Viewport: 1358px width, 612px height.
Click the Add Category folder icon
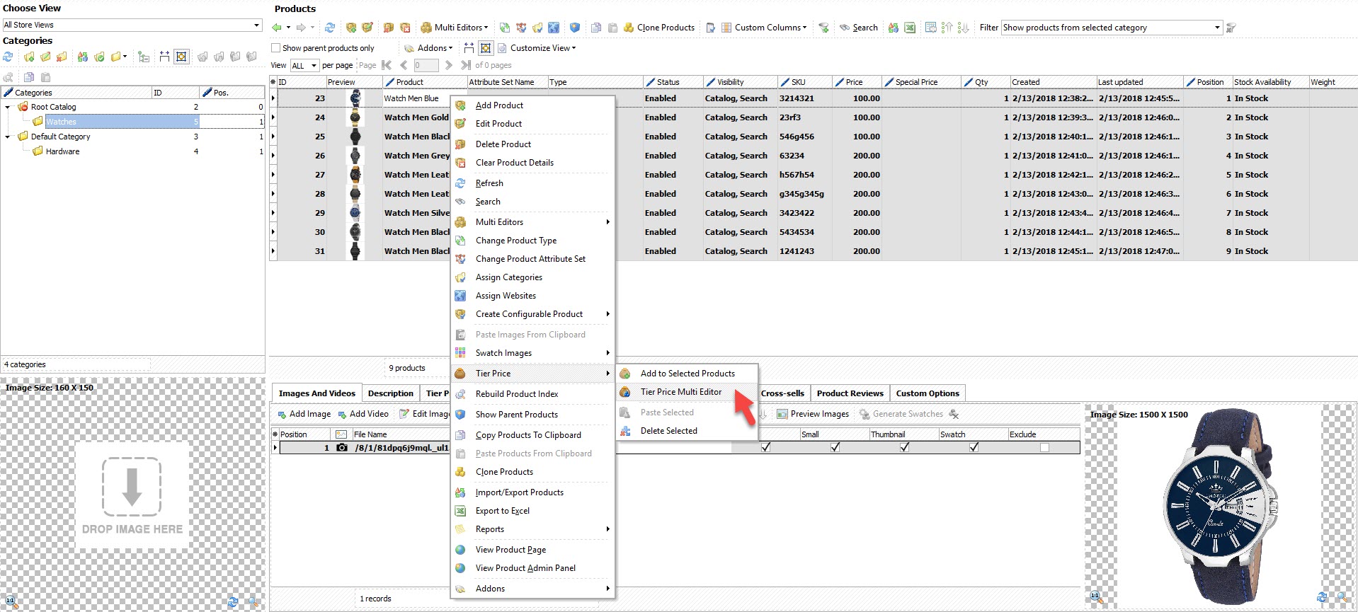click(29, 57)
